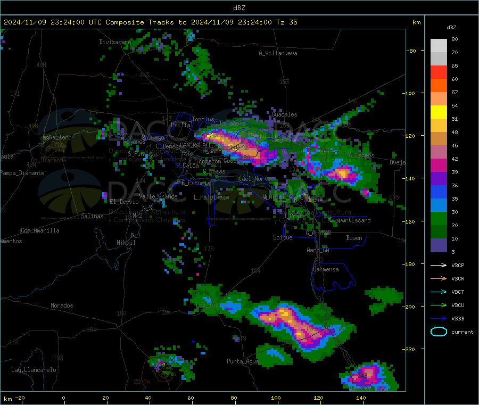Image resolution: width=479 pixels, height=405 pixels.
Task: Click the 'S_Rosas' map label
Action: coord(214,172)
